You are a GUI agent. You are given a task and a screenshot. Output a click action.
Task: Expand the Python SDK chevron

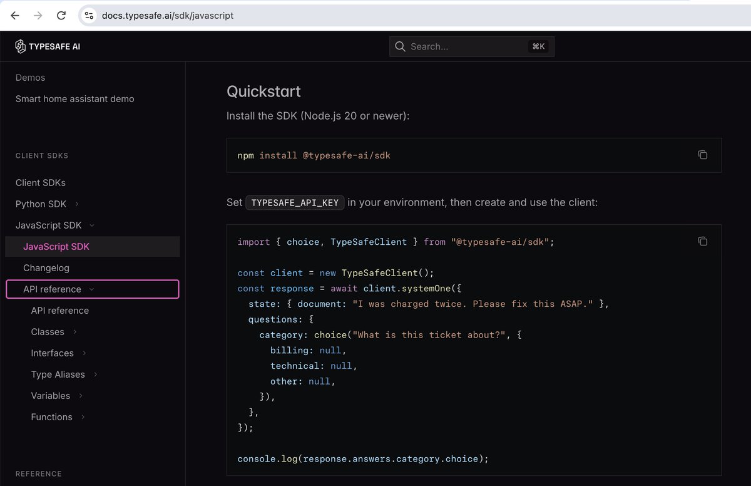(77, 204)
